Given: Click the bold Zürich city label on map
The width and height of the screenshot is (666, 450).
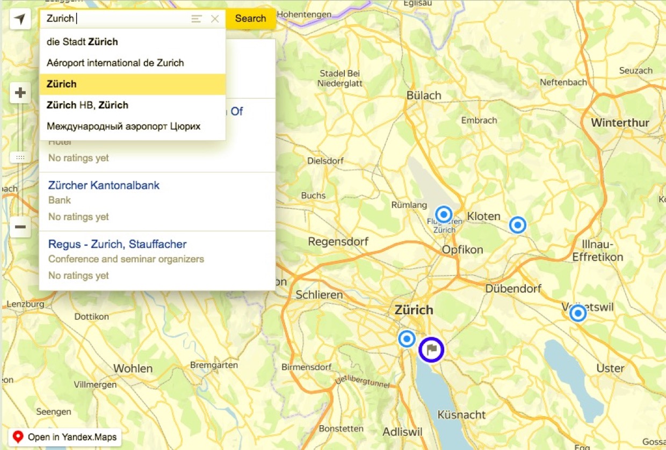Looking at the screenshot, I should coord(414,310).
